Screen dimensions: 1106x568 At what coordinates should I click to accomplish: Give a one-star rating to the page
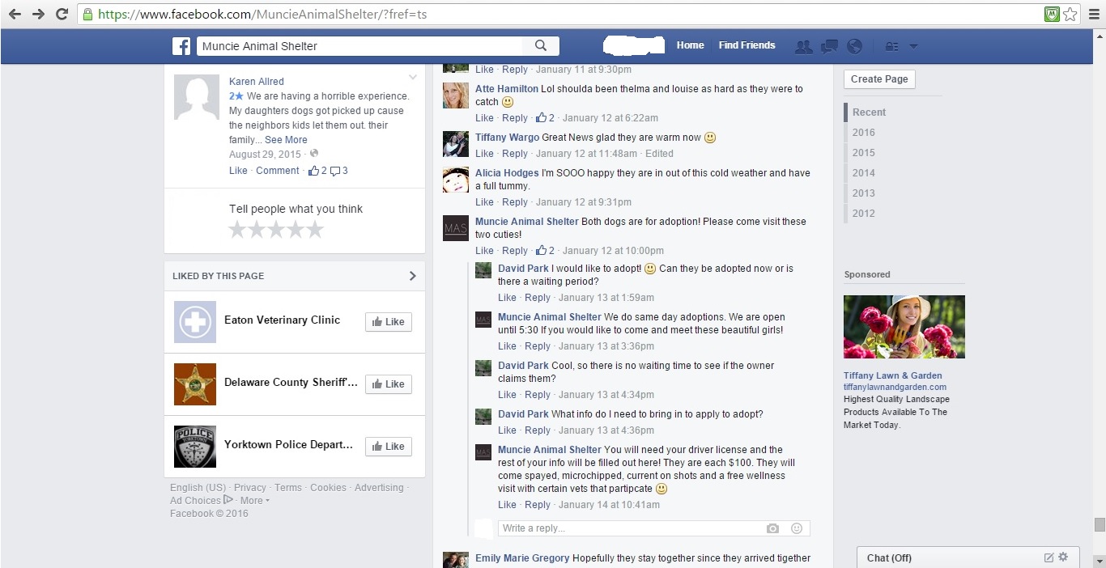[237, 230]
